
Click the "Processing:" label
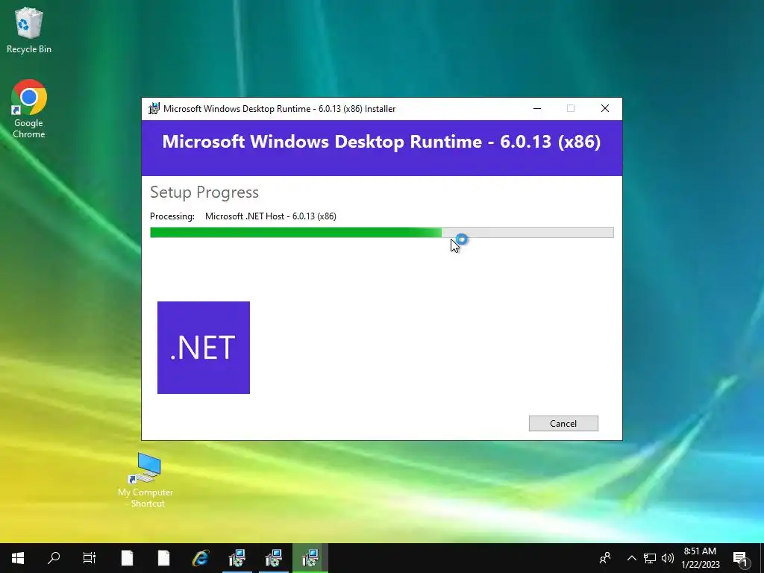coord(172,216)
